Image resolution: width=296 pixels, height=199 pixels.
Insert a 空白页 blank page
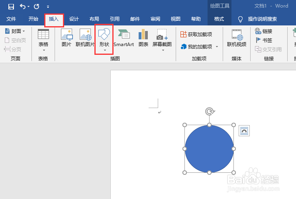16,40
